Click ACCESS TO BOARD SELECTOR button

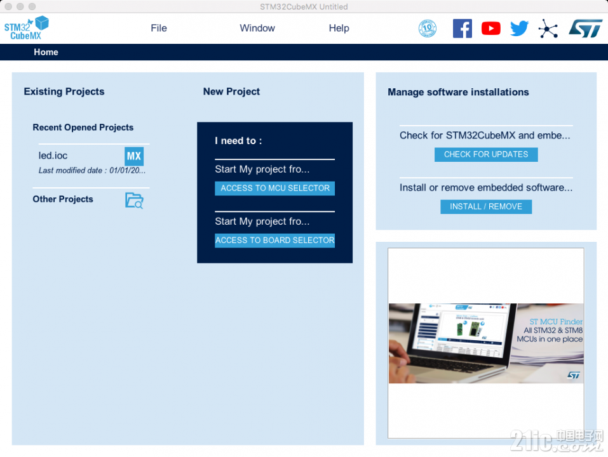click(x=274, y=241)
